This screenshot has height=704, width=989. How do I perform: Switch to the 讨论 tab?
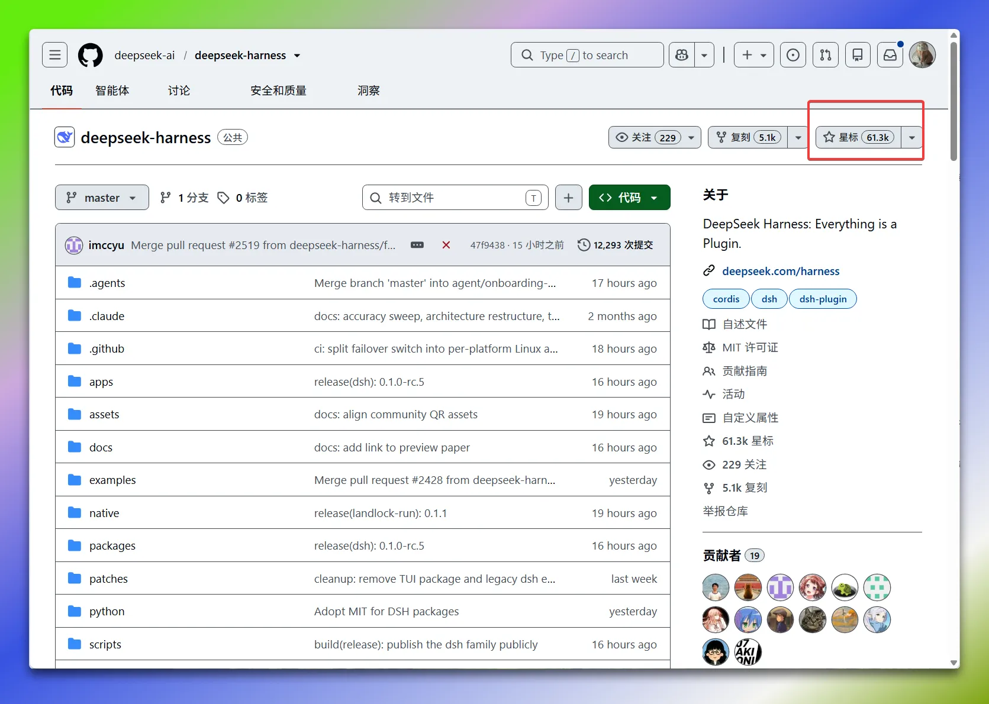tap(179, 91)
